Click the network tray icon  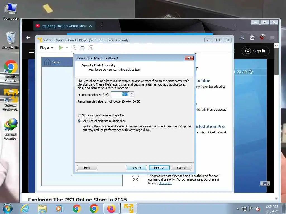(244, 209)
